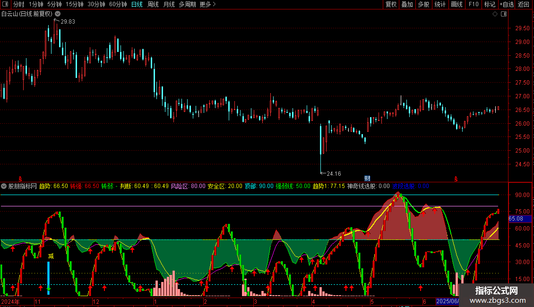Viewport: 534px width, 307px height.
Task: Click the 画线 draw line button
Action: [456, 4]
